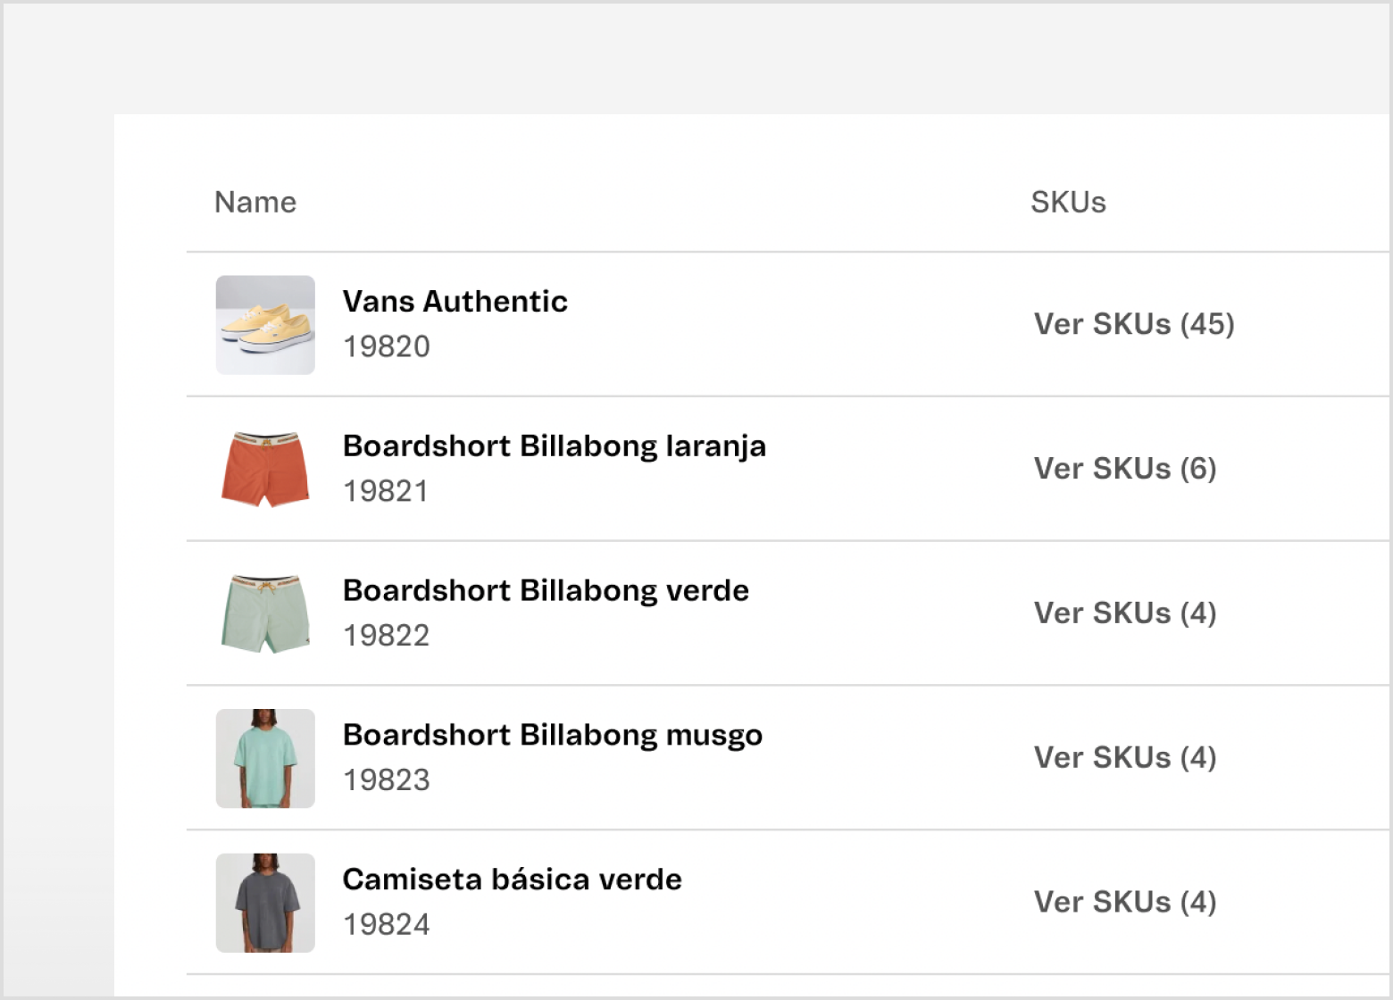This screenshot has width=1393, height=1000.
Task: Click the Boardshort Billabong musgo title
Action: 553,736
